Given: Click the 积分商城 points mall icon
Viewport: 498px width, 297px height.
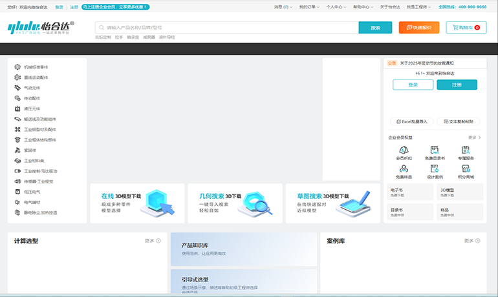Looking at the screenshot, I should point(466,169).
